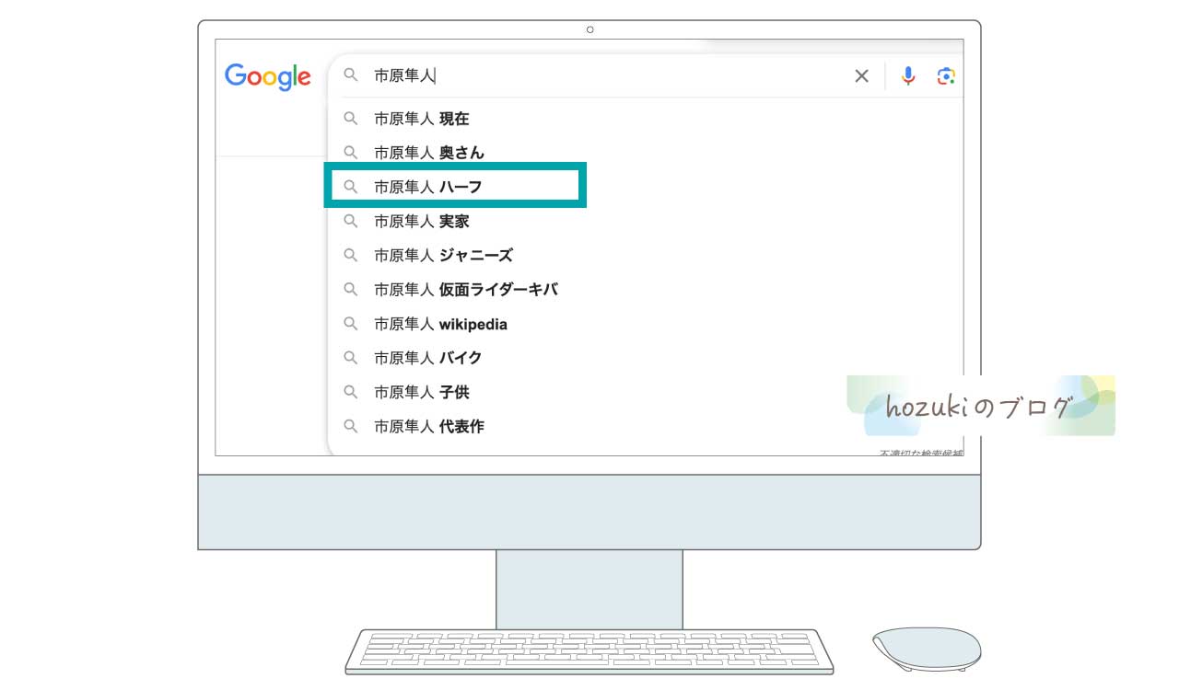
Task: Choose the 市原隼人 代表作 suggestion
Action: point(428,427)
